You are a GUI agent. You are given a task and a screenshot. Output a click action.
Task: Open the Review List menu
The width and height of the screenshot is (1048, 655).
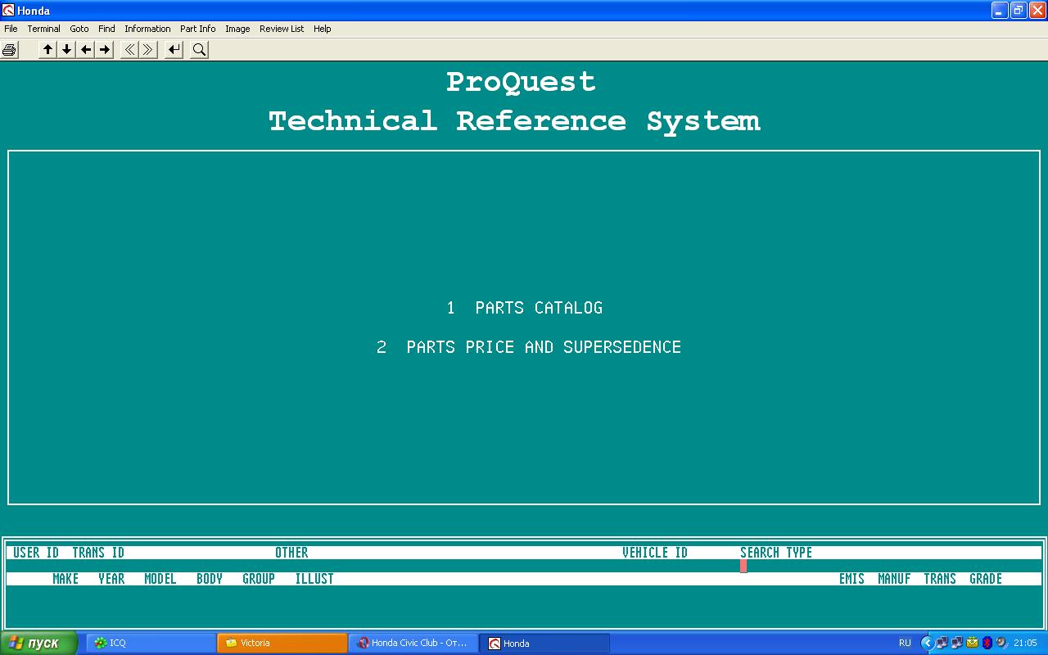(x=282, y=29)
